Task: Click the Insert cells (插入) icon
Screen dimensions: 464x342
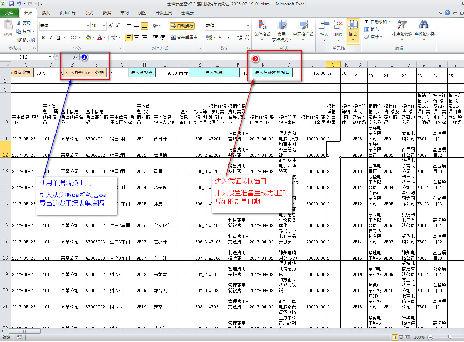Action: click(x=324, y=25)
